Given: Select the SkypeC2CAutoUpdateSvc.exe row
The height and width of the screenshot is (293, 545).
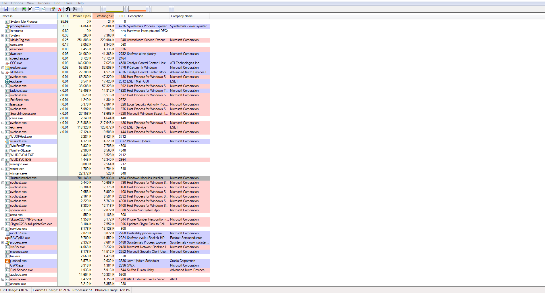Looking at the screenshot, I should click(105, 224).
